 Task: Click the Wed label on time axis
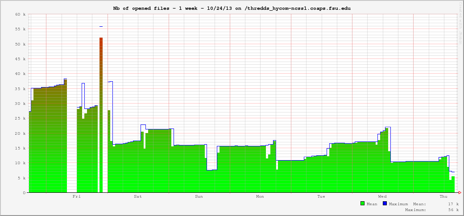[382, 196]
